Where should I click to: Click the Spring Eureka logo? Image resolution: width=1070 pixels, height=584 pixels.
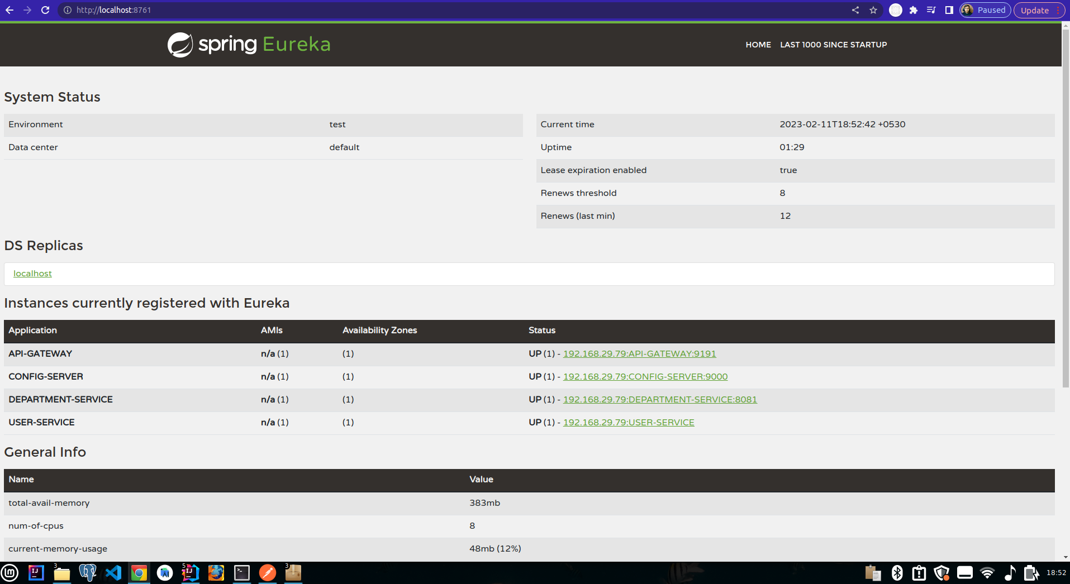[249, 44]
